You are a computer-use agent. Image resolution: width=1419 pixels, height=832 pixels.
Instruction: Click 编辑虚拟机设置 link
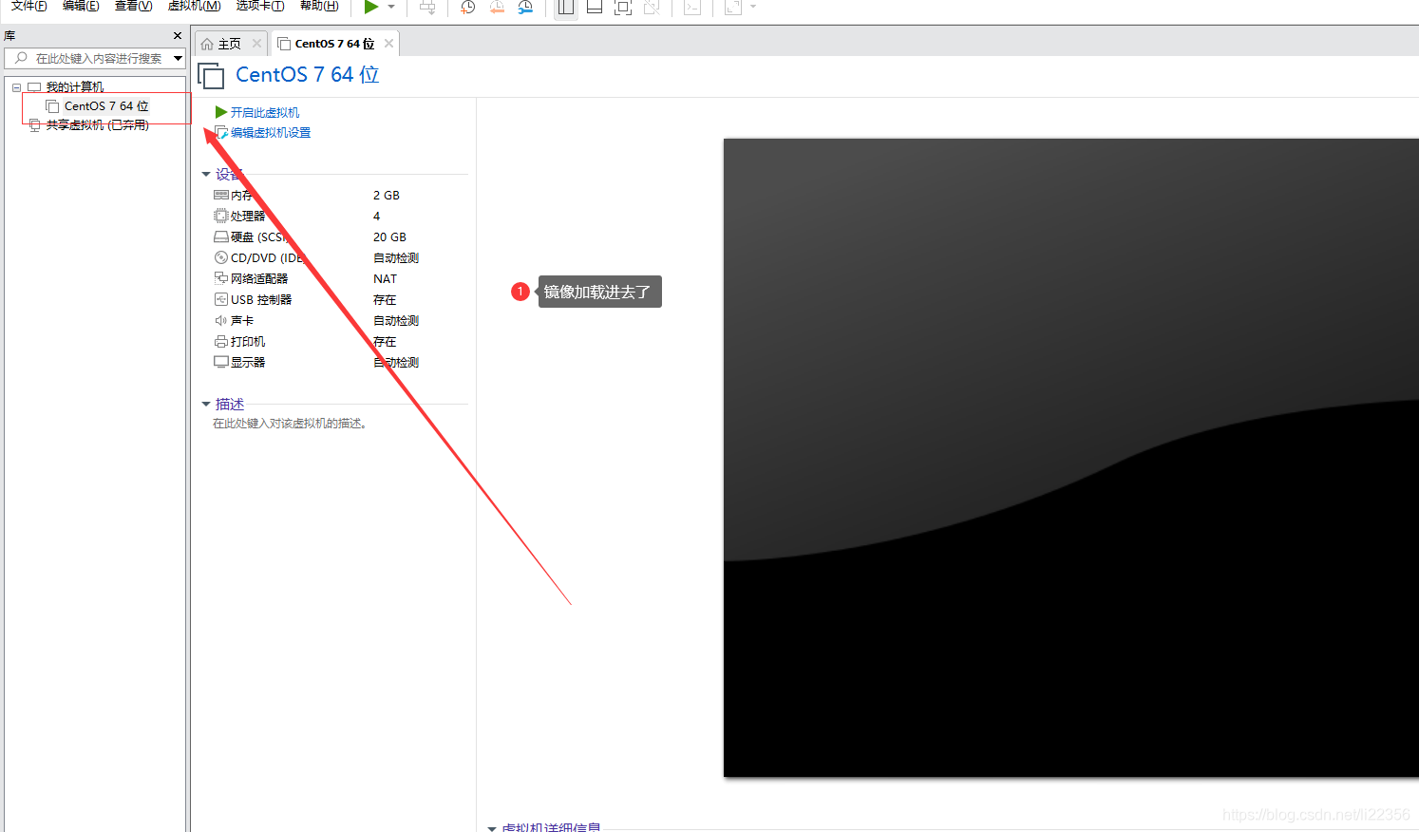click(x=271, y=133)
